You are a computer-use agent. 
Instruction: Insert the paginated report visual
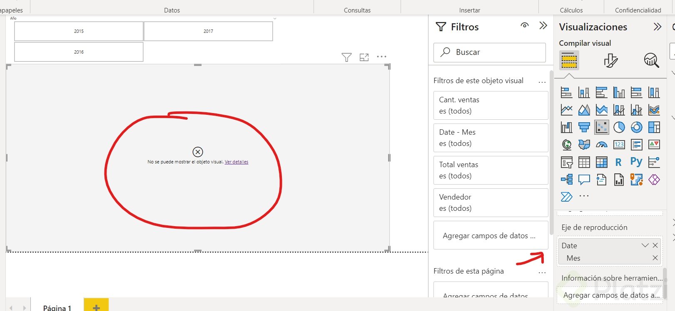click(x=619, y=180)
